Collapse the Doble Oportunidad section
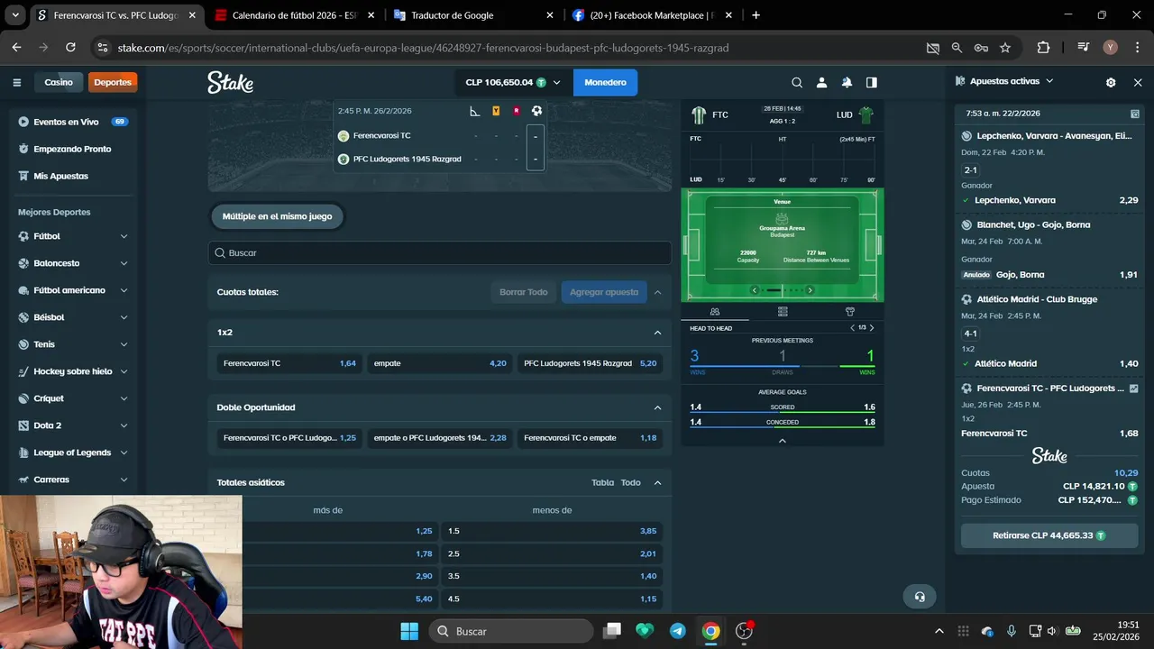The width and height of the screenshot is (1154, 649). [x=657, y=407]
